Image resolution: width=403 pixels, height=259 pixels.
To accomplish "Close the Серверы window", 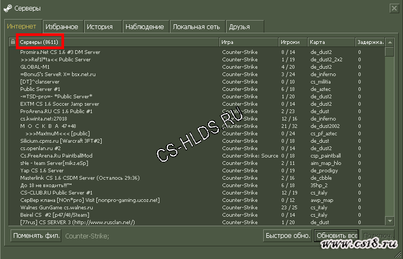I will (x=394, y=8).
